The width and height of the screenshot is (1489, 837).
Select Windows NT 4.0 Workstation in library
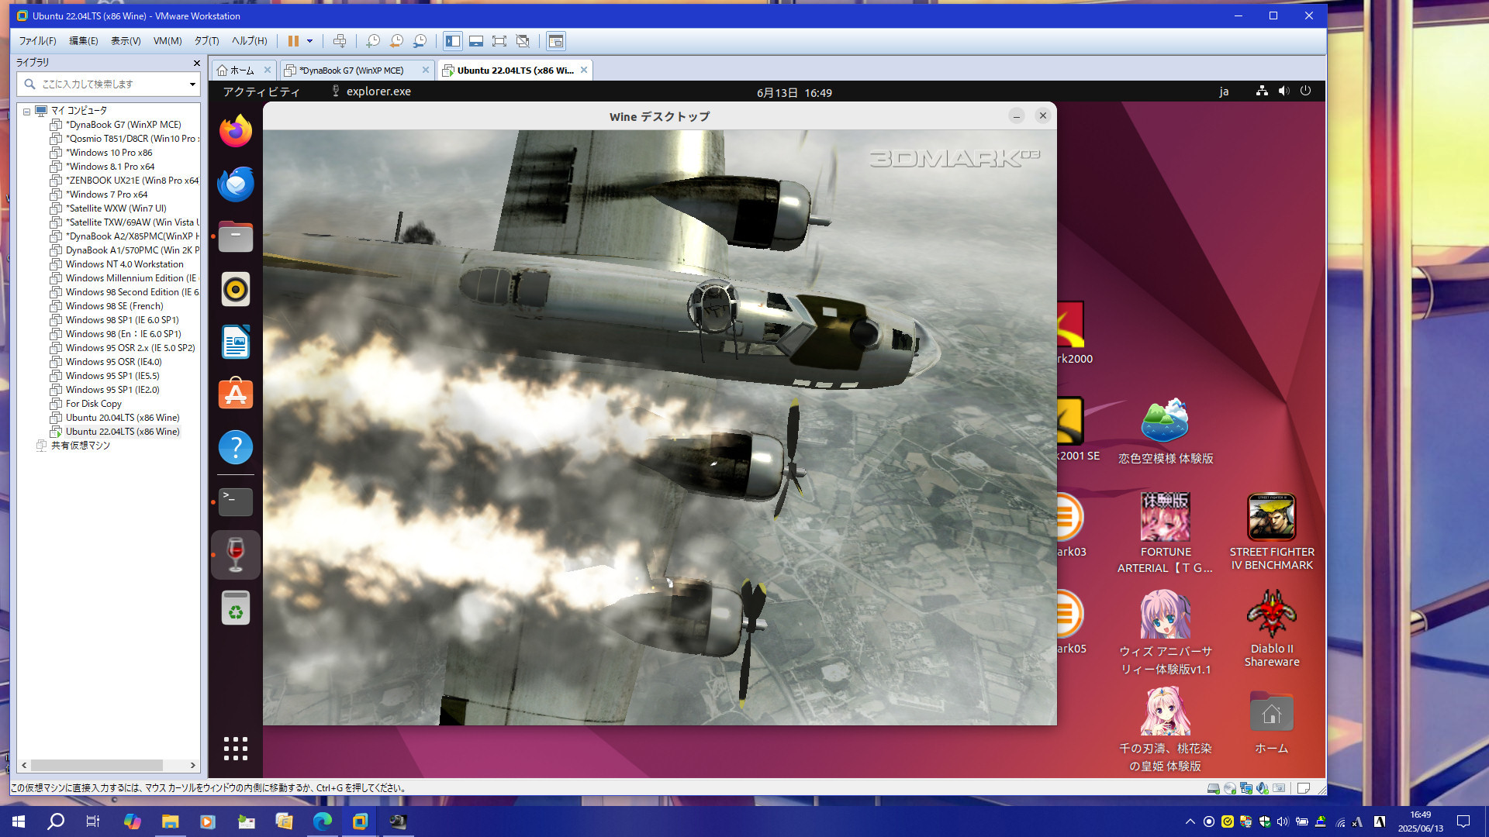coord(124,264)
